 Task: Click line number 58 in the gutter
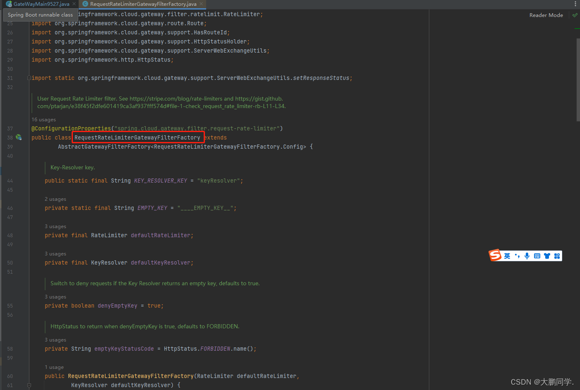[10, 349]
